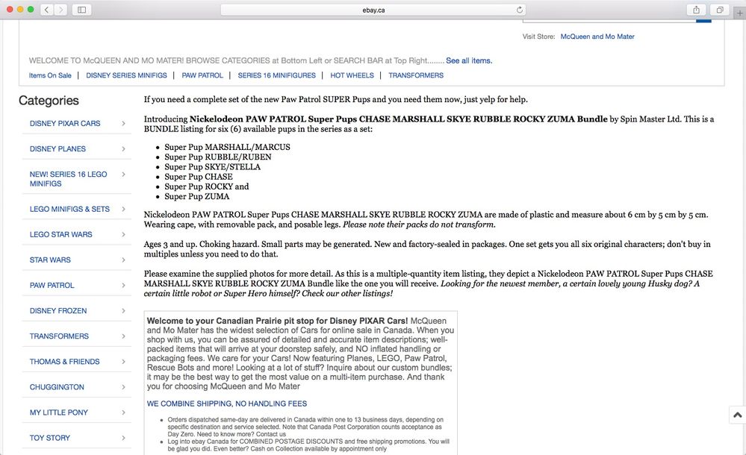Screen dimensions: 746x455
Task: Open the Share icon in Safari toolbar
Action: [696, 10]
